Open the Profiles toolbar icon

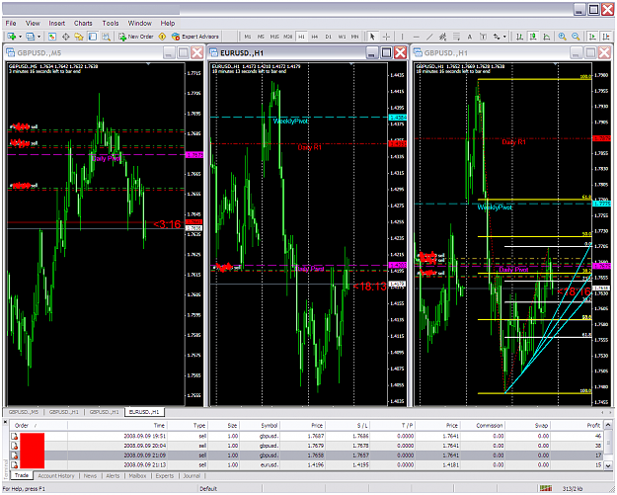coord(30,37)
